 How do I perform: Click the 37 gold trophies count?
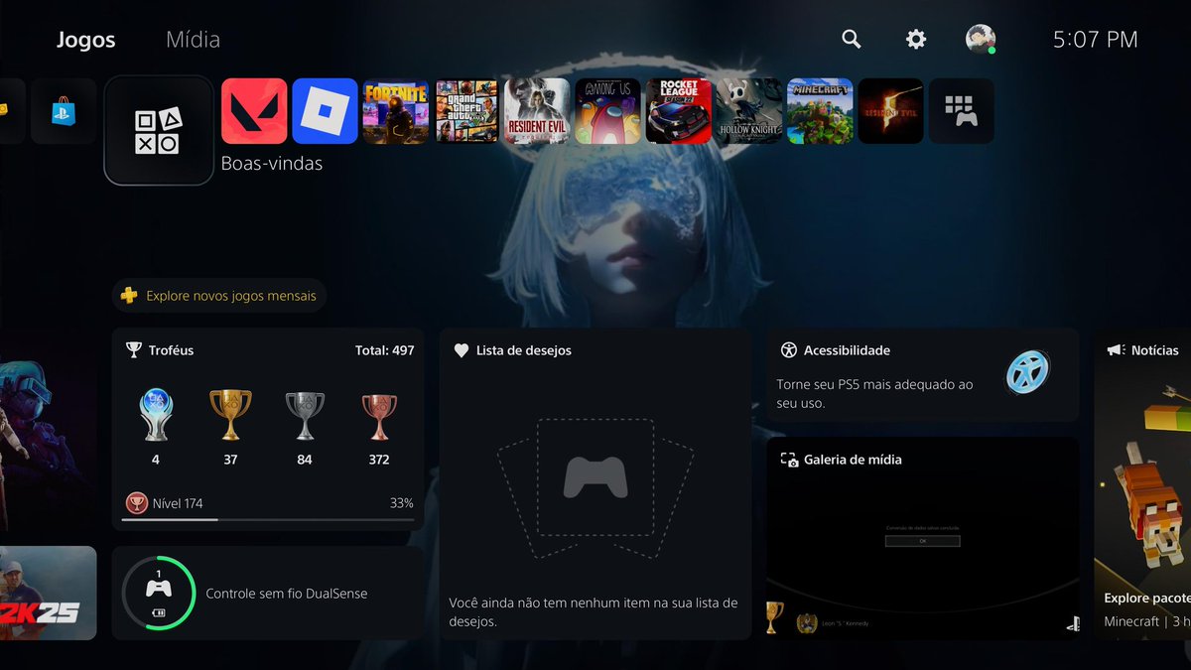pos(230,460)
